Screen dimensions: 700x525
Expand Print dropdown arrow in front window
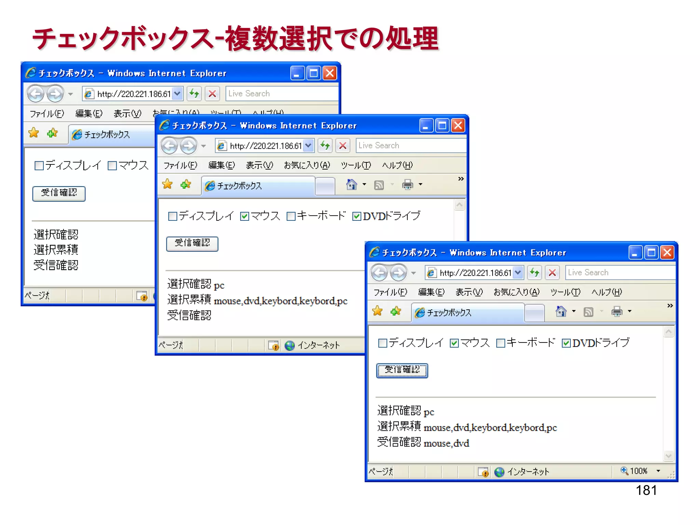[630, 311]
